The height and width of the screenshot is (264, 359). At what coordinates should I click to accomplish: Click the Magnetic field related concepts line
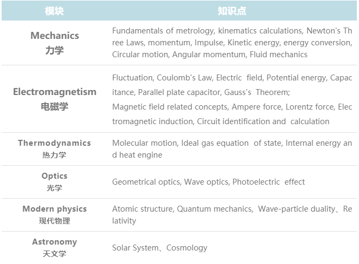click(232, 107)
